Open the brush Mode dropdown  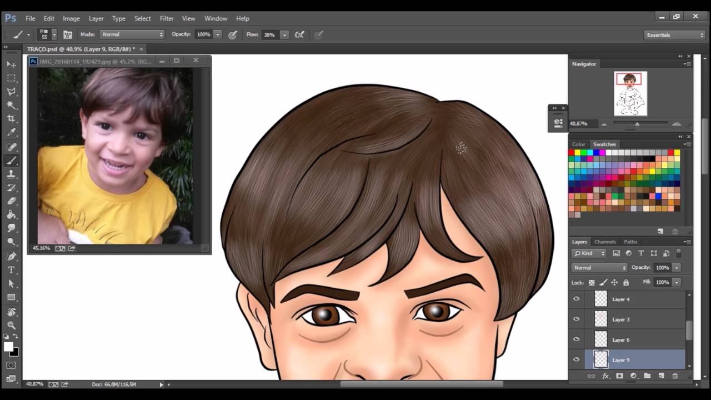[x=132, y=34]
